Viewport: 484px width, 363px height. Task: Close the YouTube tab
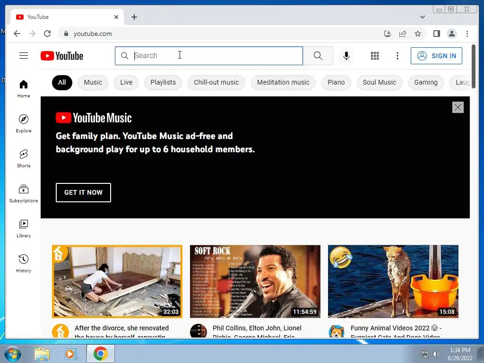116,17
